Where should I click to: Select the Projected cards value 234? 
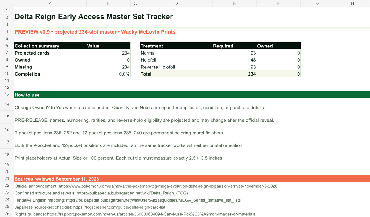pos(109,53)
